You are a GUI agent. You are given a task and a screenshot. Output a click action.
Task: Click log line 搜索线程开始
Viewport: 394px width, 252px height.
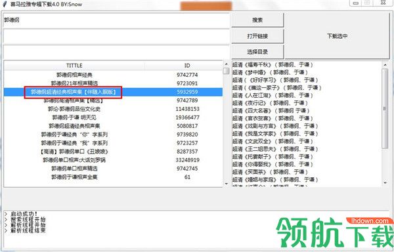click(28, 219)
